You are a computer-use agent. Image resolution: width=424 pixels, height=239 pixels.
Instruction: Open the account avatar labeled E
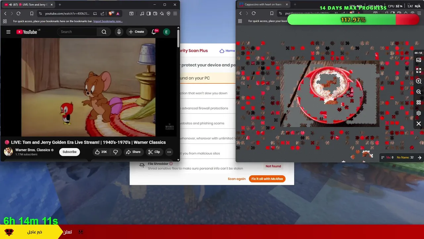point(167,32)
